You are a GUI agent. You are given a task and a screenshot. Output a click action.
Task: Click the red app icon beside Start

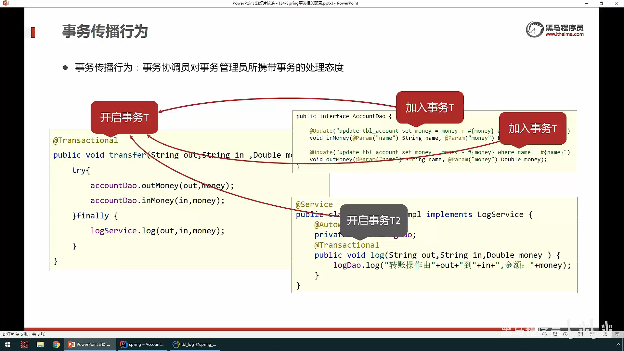pos(24,344)
